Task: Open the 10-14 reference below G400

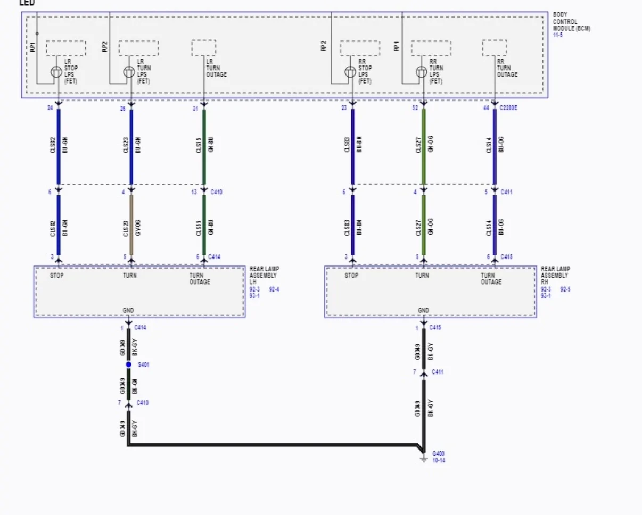Action: click(x=439, y=460)
